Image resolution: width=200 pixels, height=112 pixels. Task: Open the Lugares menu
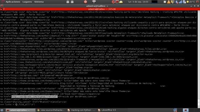[x=27, y=2]
